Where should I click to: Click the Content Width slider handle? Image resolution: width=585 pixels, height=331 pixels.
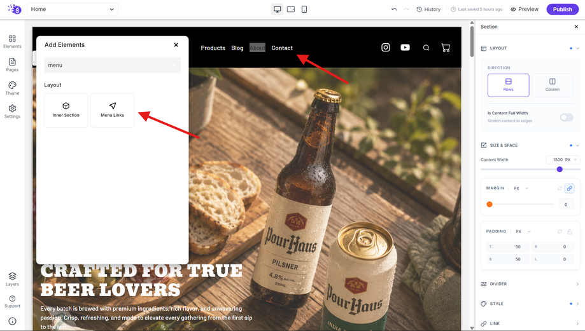(560, 170)
